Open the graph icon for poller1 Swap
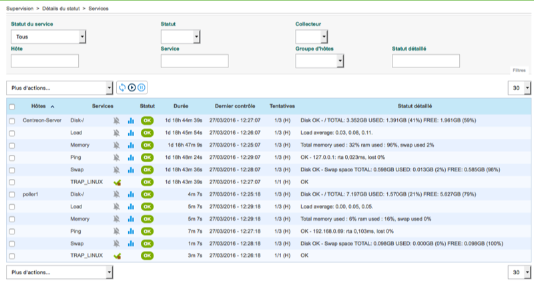The image size is (534, 283). pos(131,243)
